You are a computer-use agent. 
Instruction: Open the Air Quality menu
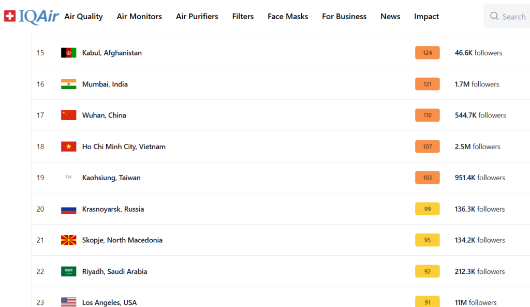pos(83,17)
